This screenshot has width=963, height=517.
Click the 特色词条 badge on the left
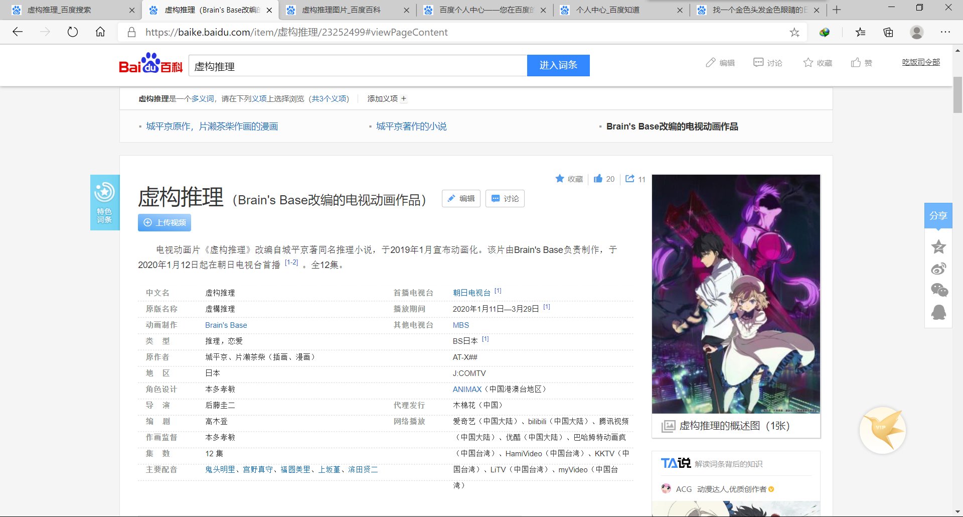click(x=104, y=202)
